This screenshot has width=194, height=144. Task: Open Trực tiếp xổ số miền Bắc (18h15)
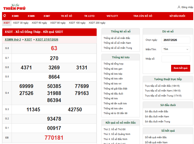coord(162,86)
